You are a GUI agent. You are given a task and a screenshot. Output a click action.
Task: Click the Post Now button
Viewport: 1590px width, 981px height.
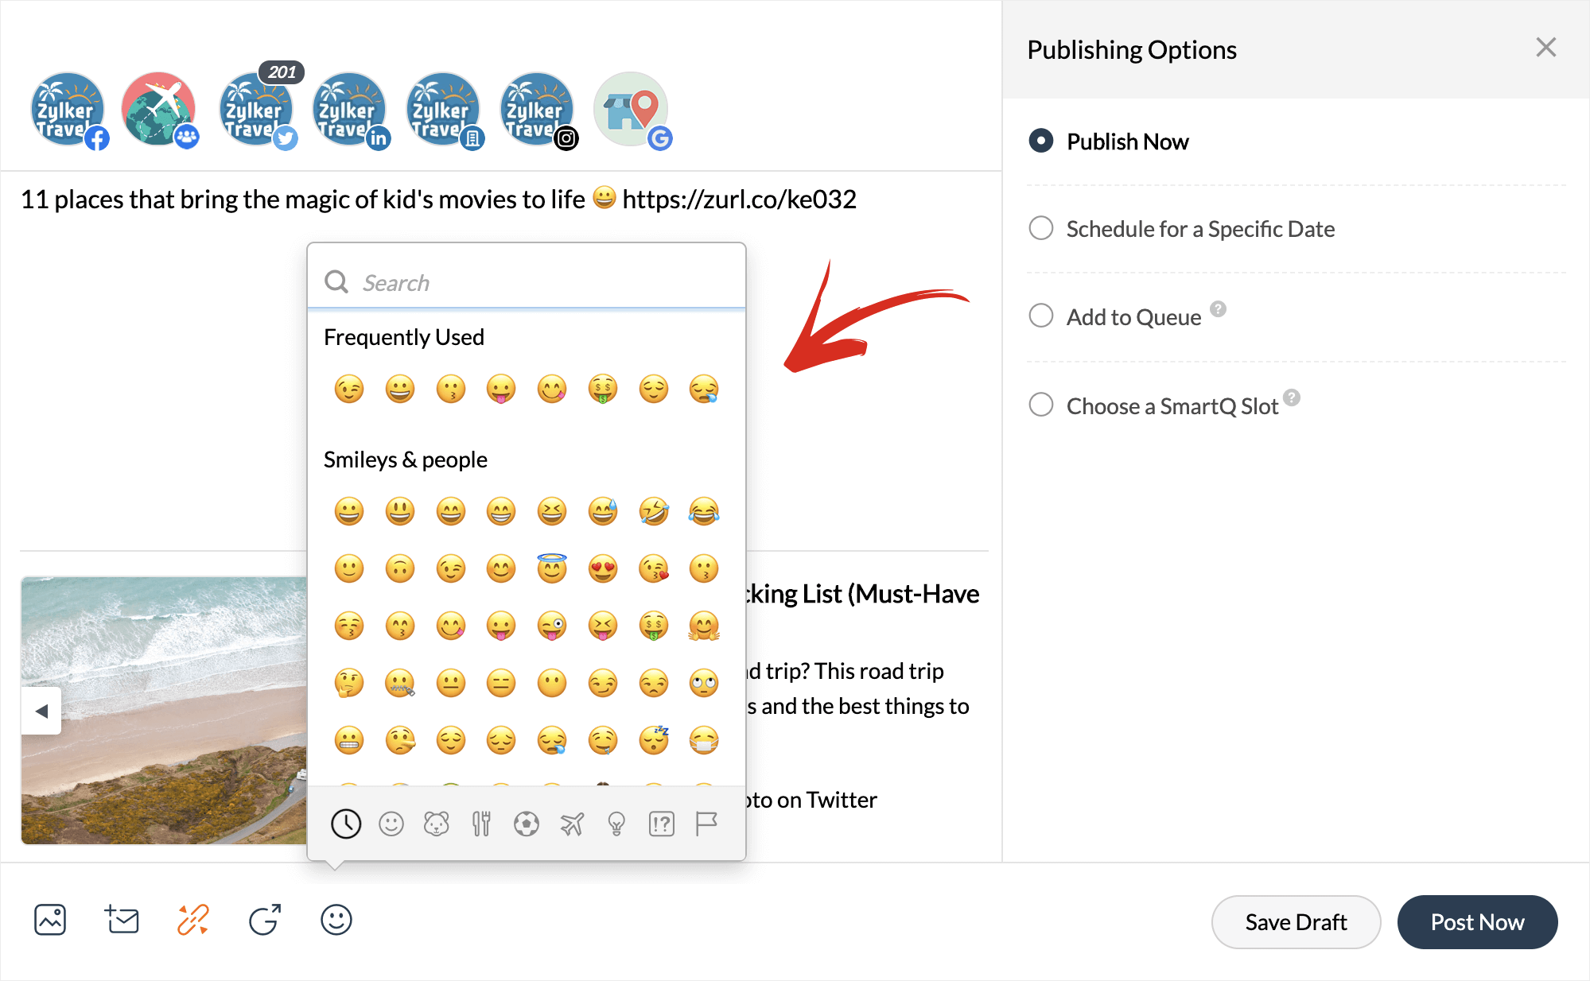point(1476,922)
